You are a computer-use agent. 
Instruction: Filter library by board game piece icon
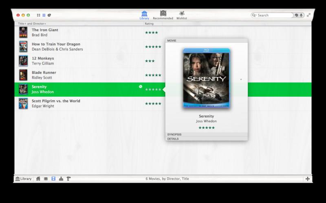(61, 179)
